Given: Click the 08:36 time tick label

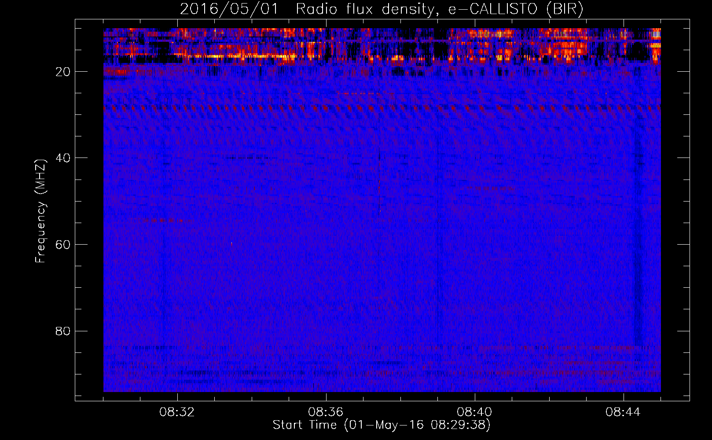Looking at the screenshot, I should tap(326, 412).
